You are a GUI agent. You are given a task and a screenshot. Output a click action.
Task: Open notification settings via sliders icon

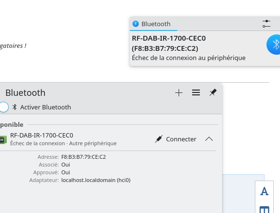pos(266,24)
